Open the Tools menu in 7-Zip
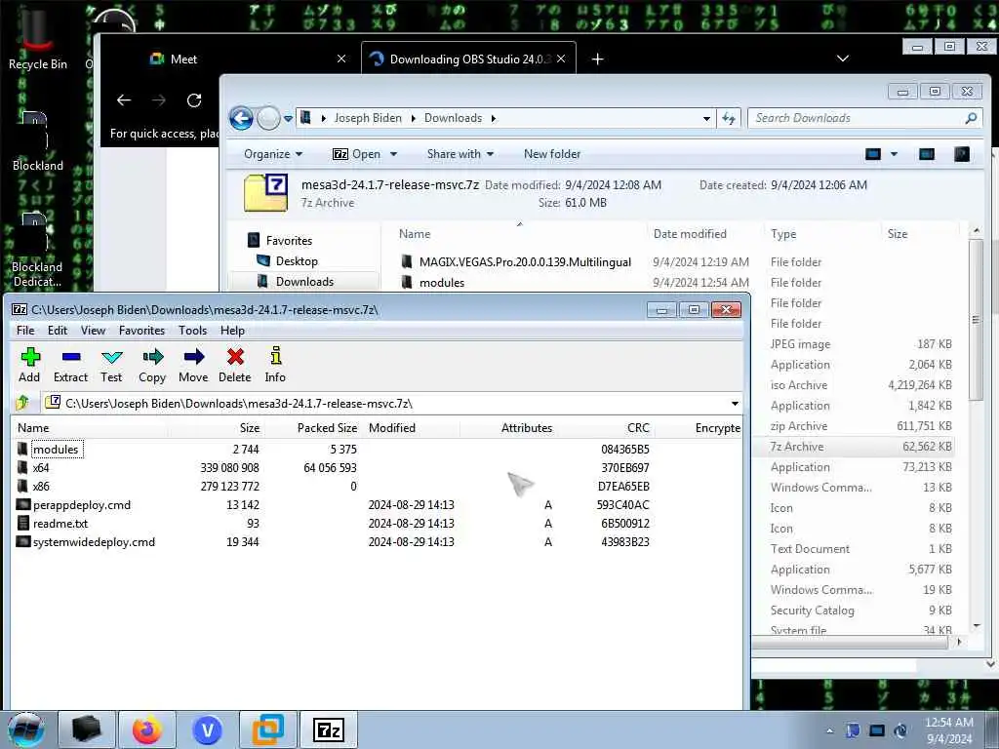 (192, 331)
